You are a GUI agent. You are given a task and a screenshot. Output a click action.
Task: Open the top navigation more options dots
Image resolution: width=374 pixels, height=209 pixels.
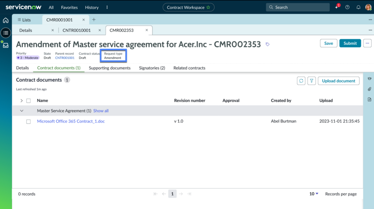(107, 7)
